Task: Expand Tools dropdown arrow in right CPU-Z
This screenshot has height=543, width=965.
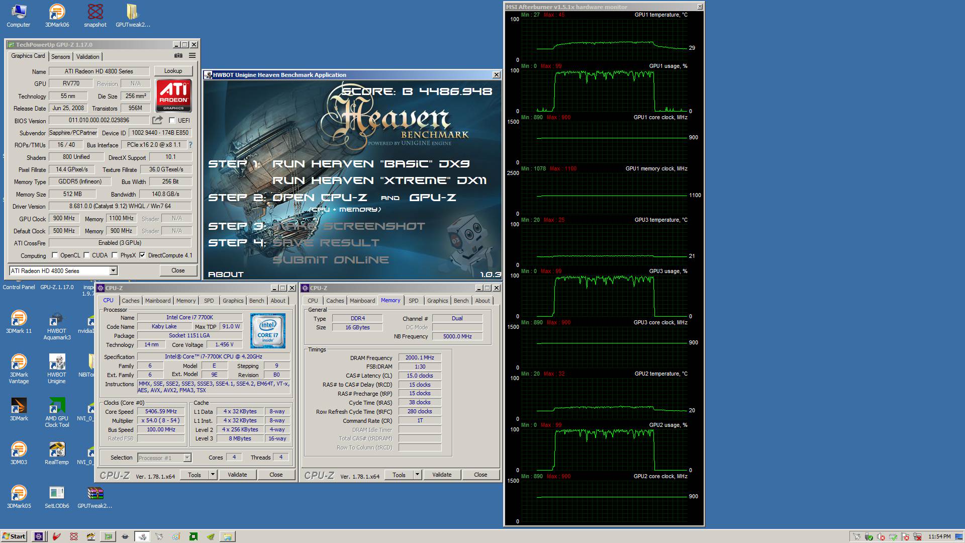Action: (x=417, y=475)
